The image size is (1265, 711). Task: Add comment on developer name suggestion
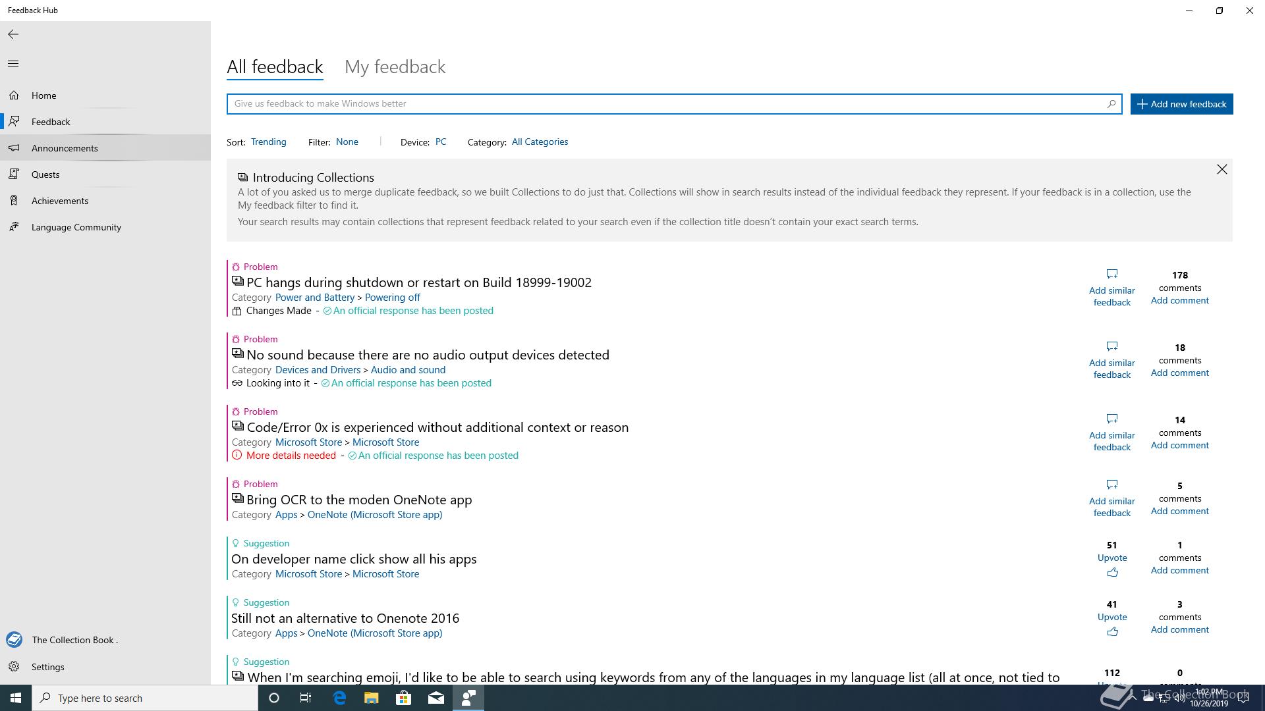1179,570
